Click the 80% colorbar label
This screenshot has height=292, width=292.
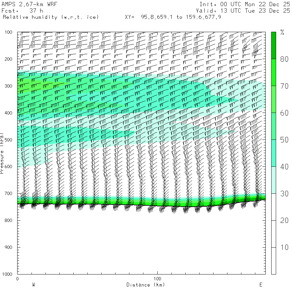[284, 59]
